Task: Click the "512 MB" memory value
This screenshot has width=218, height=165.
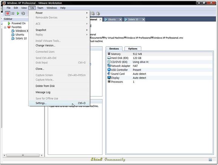Action: point(137,54)
